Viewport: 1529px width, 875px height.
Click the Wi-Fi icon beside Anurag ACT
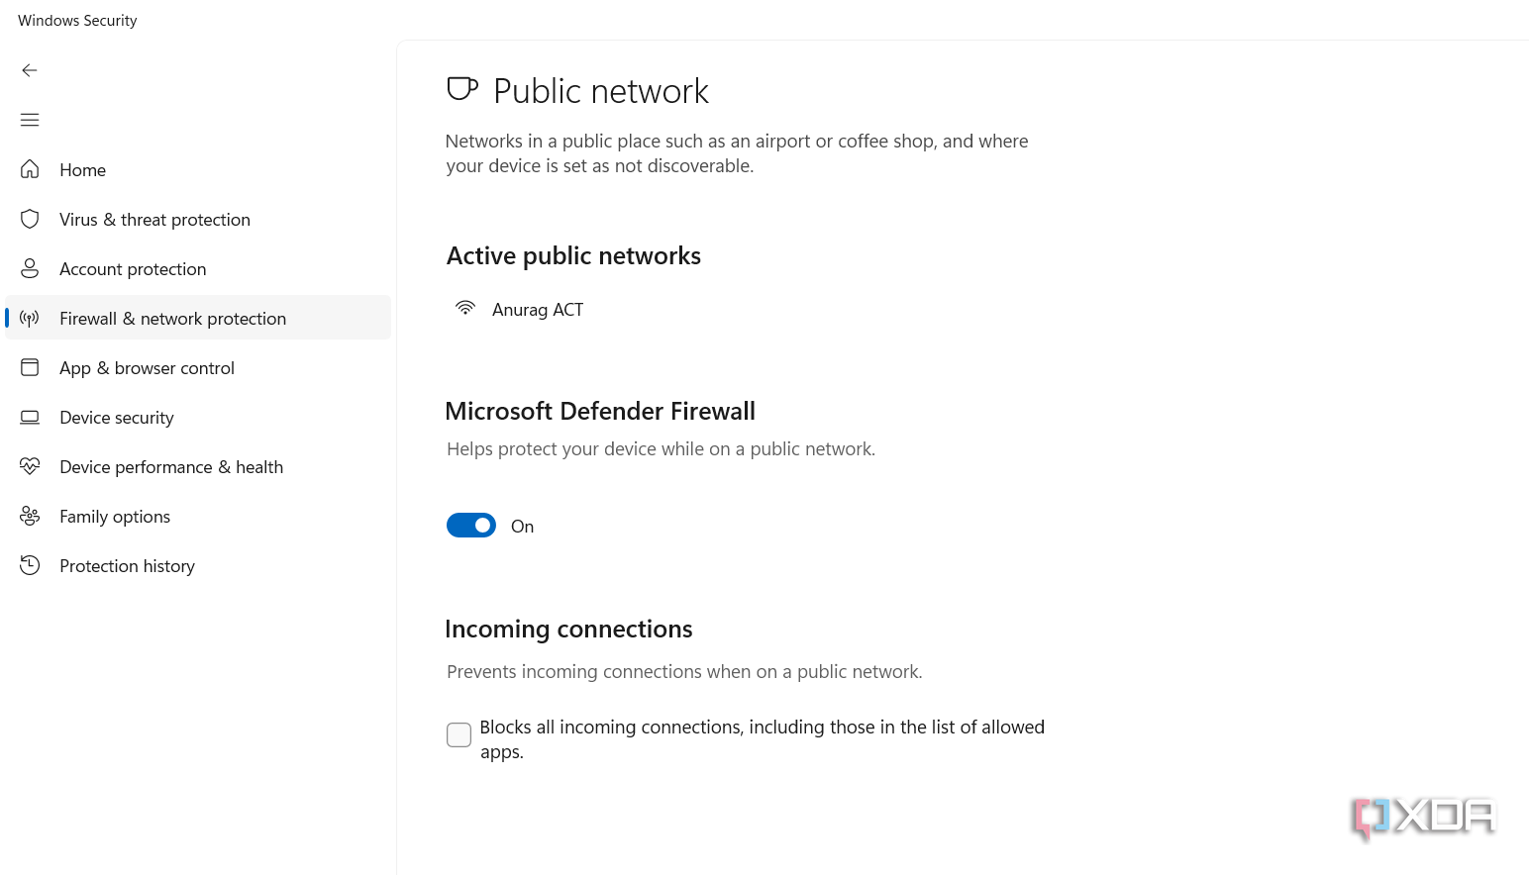point(464,308)
